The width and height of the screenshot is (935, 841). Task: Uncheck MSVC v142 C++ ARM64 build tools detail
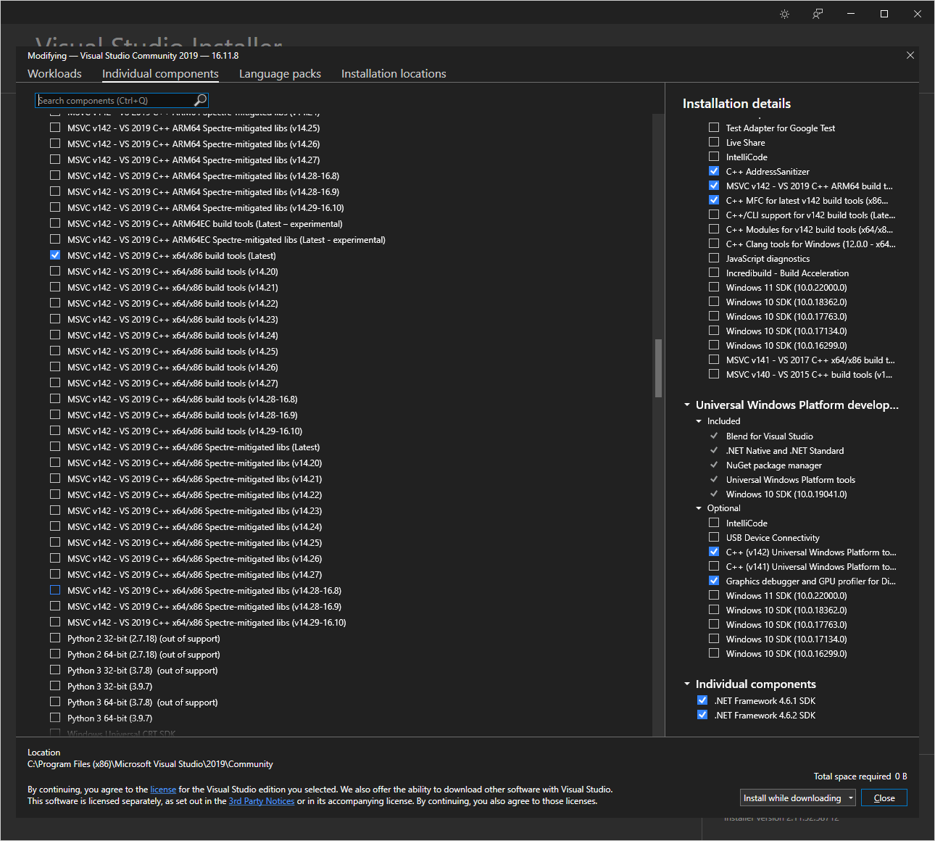tap(714, 186)
